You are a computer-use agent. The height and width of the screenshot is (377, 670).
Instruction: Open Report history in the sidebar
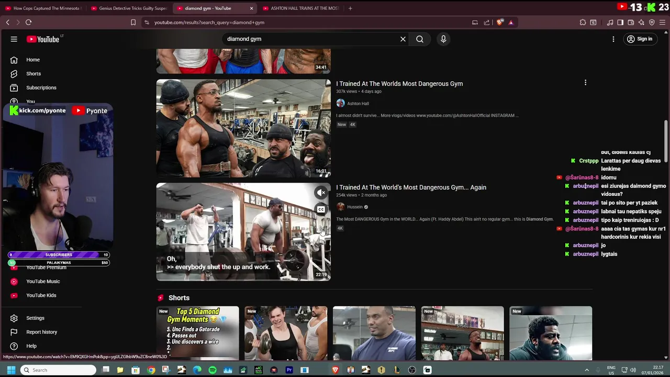pos(41,332)
